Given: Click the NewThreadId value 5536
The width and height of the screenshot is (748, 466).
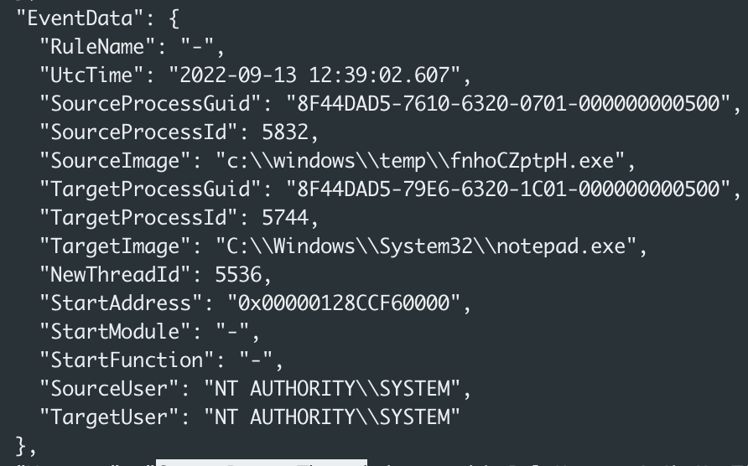Looking at the screenshot, I should (x=238, y=275).
